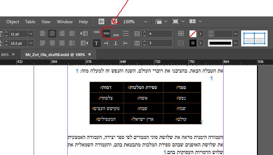Justify cell content vertically
The height and width of the screenshot is (155, 273).
point(125,33)
